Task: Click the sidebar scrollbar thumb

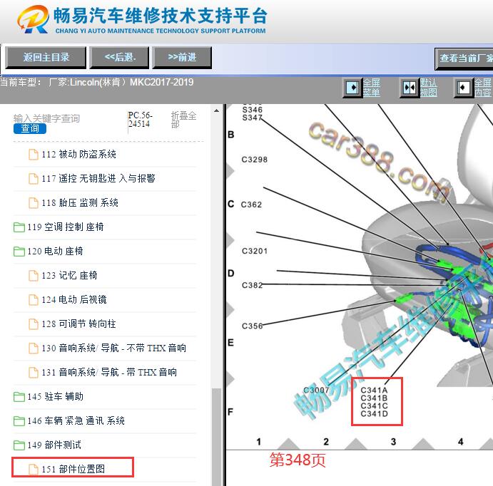Action: click(x=216, y=437)
